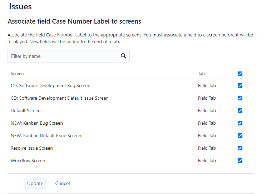Screen dimensions: 276x194
Task: Click the search magnifier icon
Action: pos(123,56)
